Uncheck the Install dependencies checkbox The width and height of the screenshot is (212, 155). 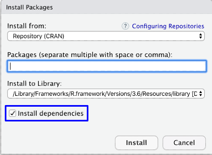click(x=12, y=113)
